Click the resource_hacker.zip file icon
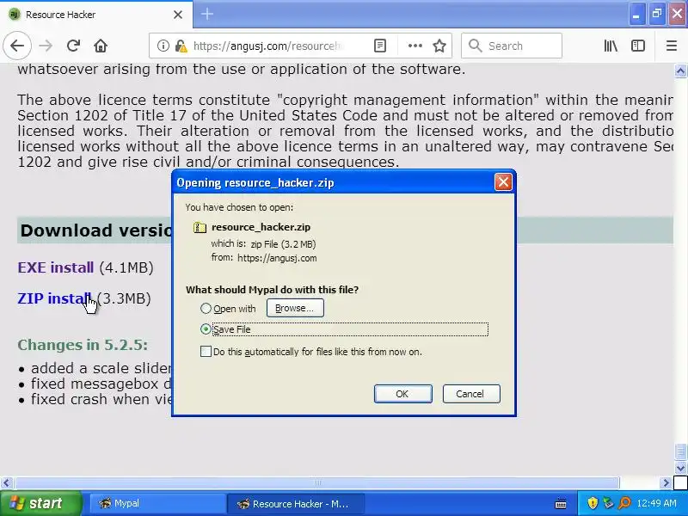This screenshot has width=688, height=516. (x=200, y=227)
